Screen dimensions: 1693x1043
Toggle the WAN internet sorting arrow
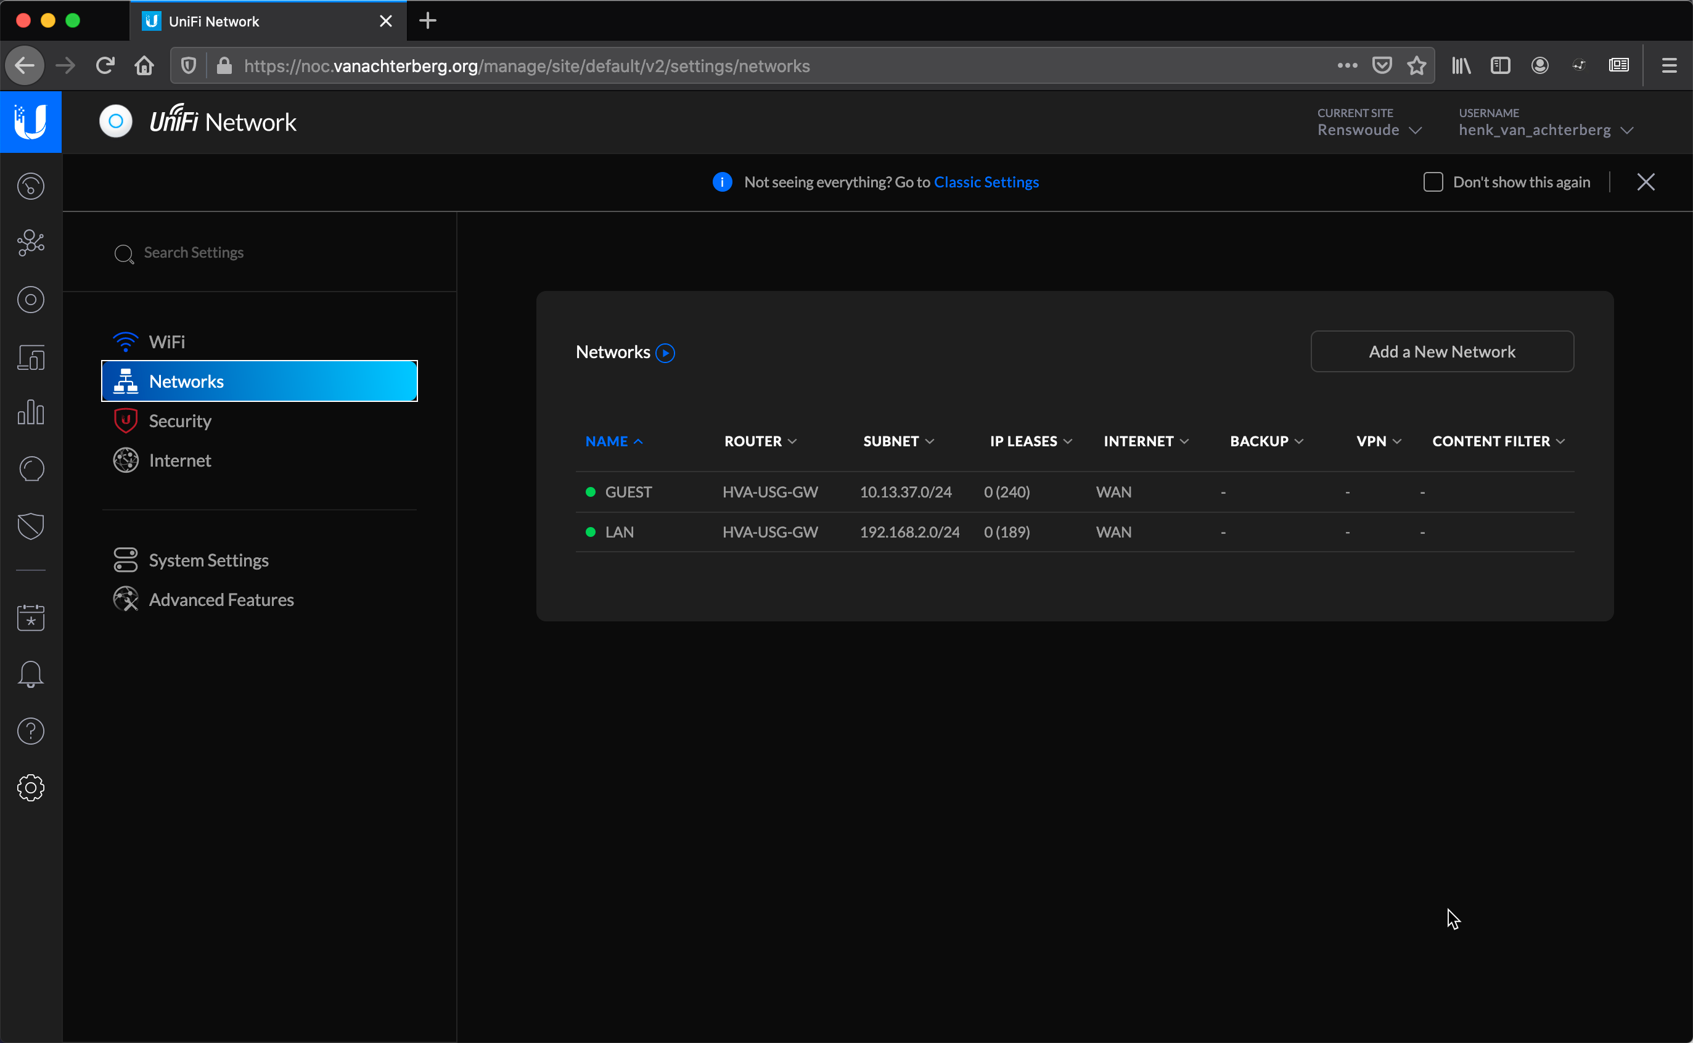click(x=1185, y=441)
